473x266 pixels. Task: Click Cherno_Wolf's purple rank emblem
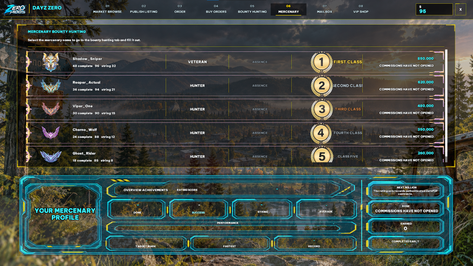click(51, 133)
